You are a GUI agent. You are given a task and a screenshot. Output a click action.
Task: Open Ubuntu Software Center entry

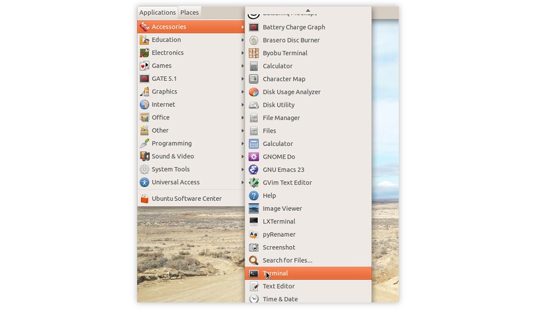click(191, 199)
